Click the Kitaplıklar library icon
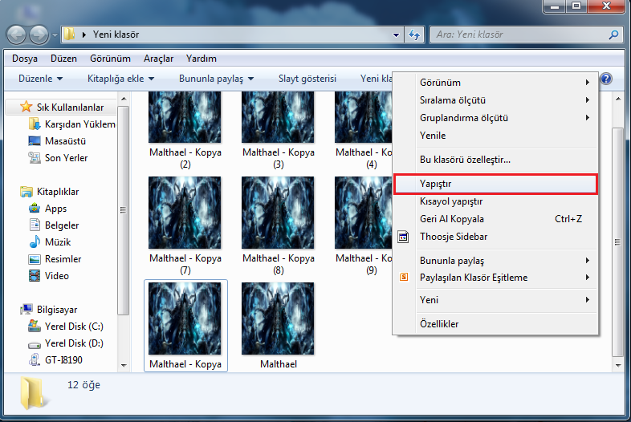 click(x=26, y=192)
